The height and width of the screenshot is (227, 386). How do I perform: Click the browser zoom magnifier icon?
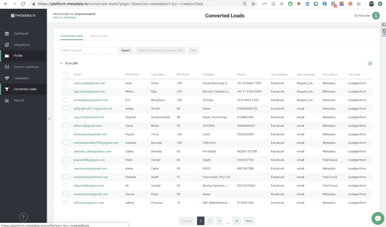[x=244, y=4]
